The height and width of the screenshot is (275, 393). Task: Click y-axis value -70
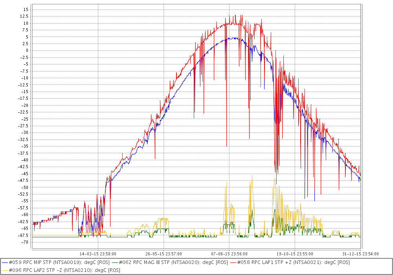pos(25,242)
